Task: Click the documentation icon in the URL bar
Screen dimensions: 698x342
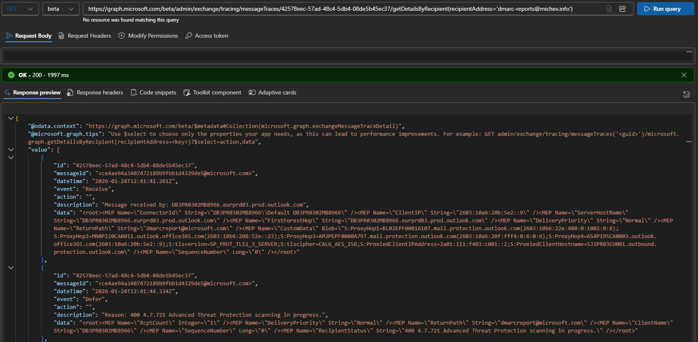Action: (x=609, y=9)
